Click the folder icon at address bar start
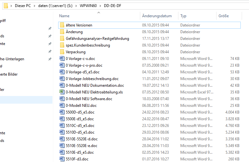 coord(6,6)
